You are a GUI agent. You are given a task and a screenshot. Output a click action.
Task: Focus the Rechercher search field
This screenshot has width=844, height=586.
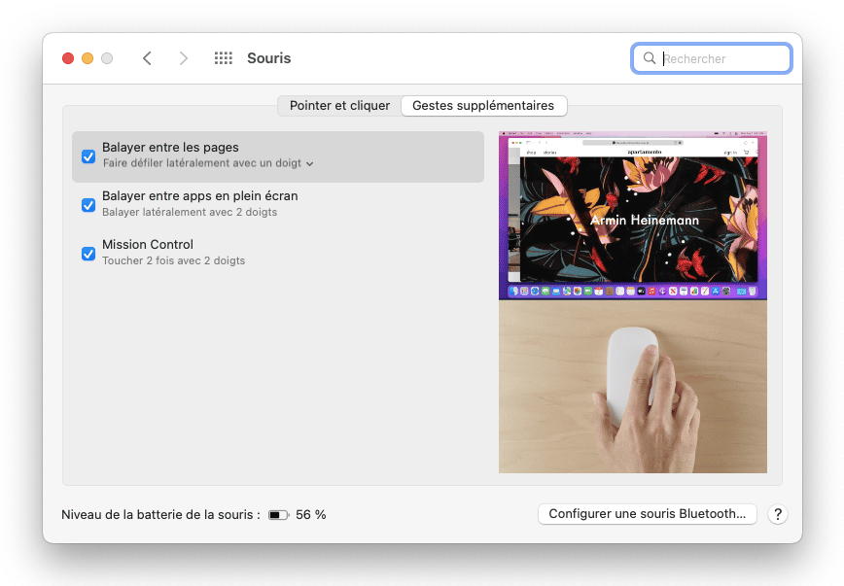[x=722, y=58]
